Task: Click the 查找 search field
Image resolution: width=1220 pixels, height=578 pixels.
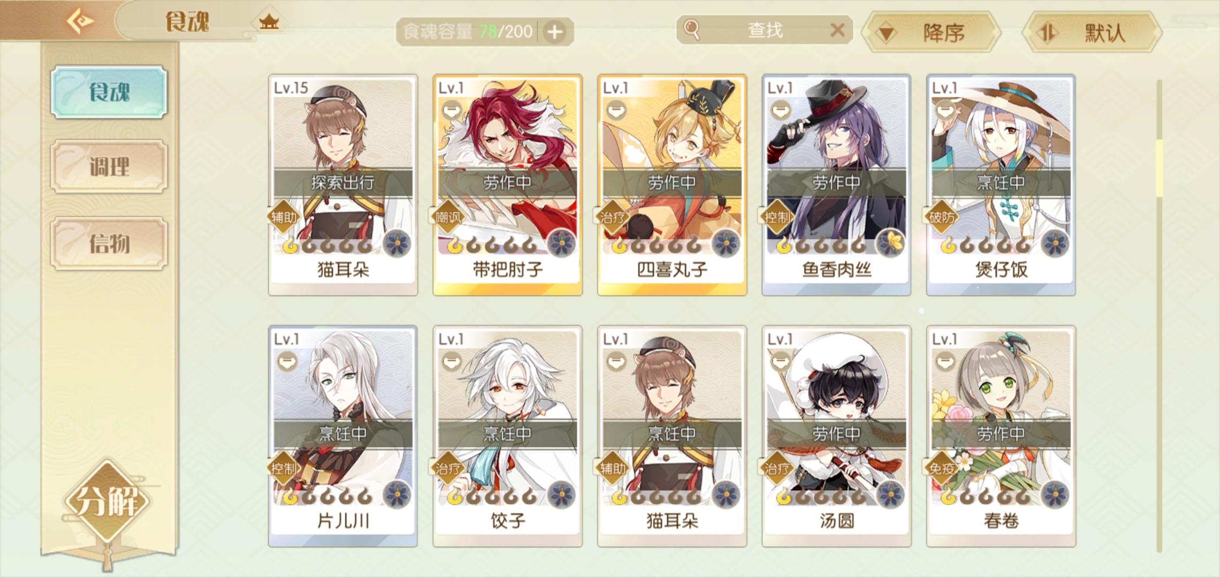Action: click(764, 30)
